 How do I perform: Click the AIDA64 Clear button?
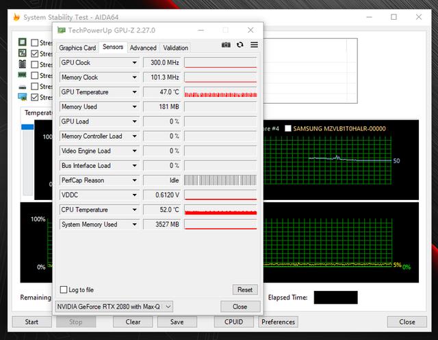(x=133, y=322)
